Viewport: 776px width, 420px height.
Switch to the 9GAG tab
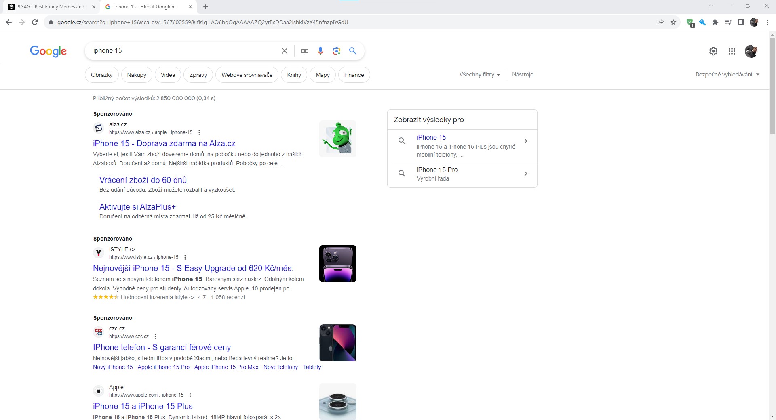pyautogui.click(x=51, y=7)
